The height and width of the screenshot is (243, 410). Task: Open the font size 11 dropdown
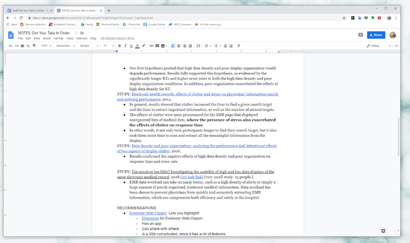109,46
